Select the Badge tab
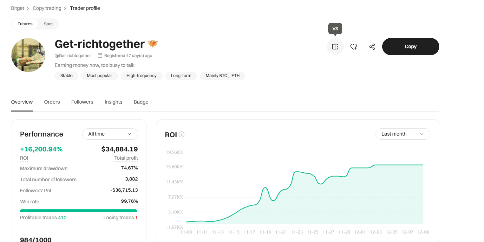The height and width of the screenshot is (242, 484). point(141,102)
